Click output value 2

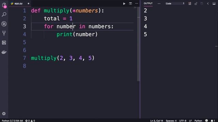coord(145,11)
